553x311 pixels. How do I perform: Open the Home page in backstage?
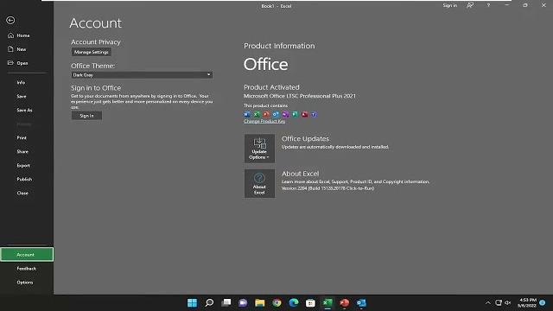[x=23, y=35]
